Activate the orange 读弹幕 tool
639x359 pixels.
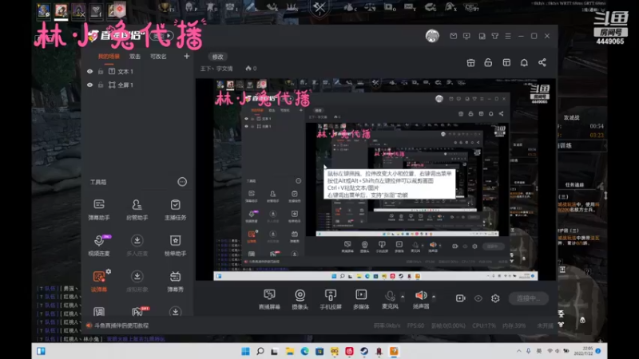(98, 281)
